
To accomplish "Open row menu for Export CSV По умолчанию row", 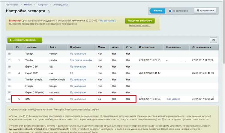I will click(9, 67).
